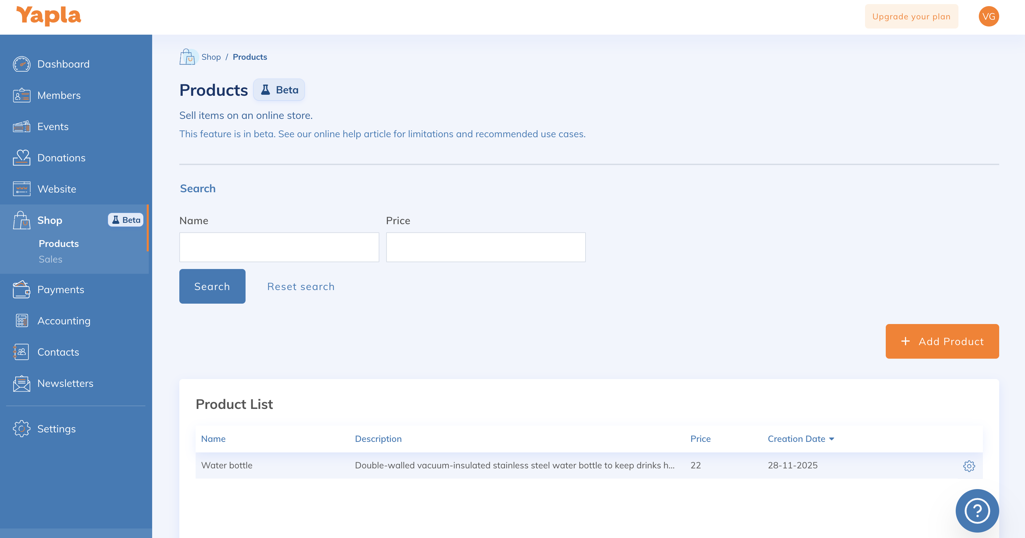Open the Payments wallet icon
Screen dimensions: 1025x538
click(21, 289)
